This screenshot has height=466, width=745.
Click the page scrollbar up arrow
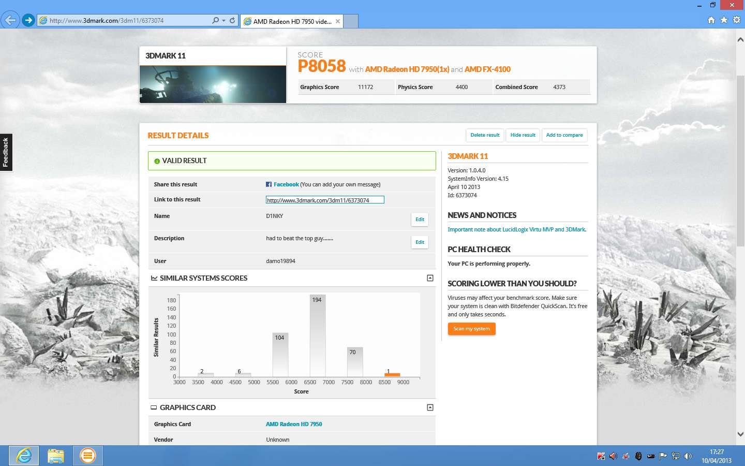740,39
